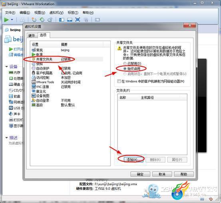
Task: Click the 帮助 dialog button
Action: (x=184, y=174)
